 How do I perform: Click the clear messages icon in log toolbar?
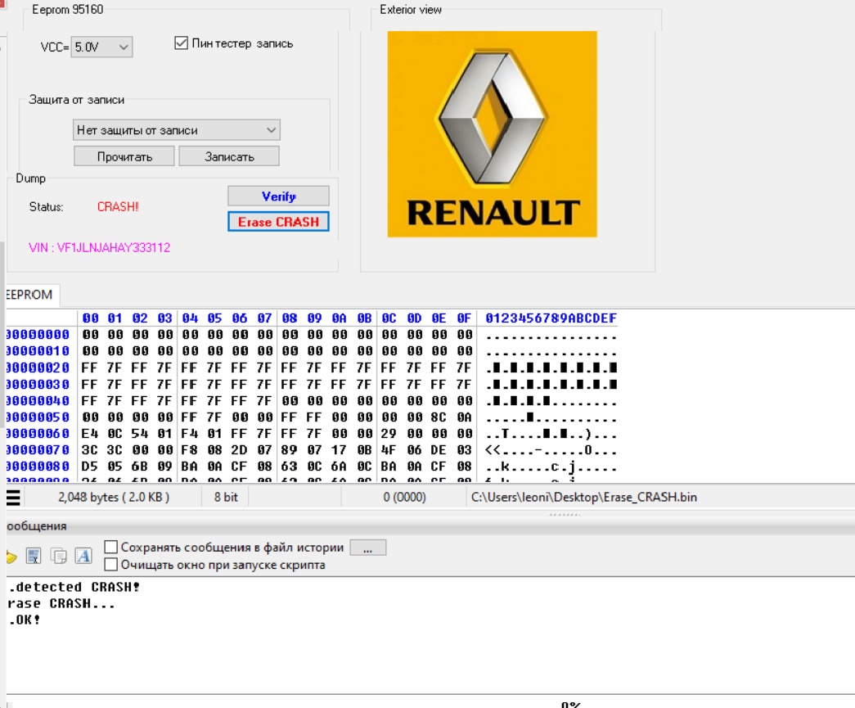(34, 557)
